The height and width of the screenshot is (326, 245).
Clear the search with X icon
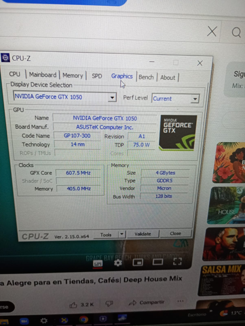pos(212,32)
